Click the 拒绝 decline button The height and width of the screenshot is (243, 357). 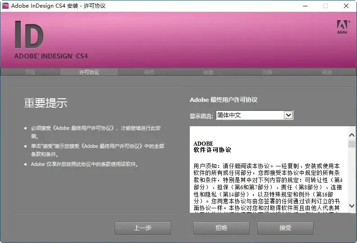coord(221,228)
